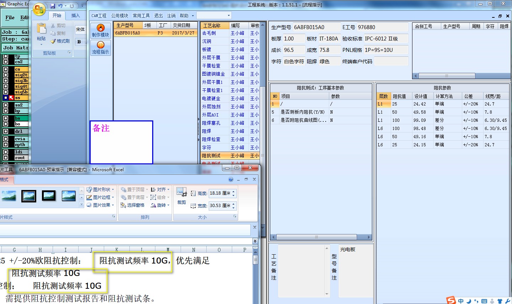Image resolution: width=512 pixels, height=304 pixels.
Task: Open Sogou soft keyboard icon
Action: tap(484, 301)
